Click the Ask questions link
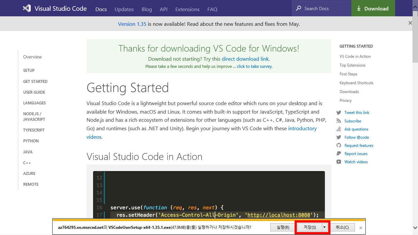 [x=356, y=129]
